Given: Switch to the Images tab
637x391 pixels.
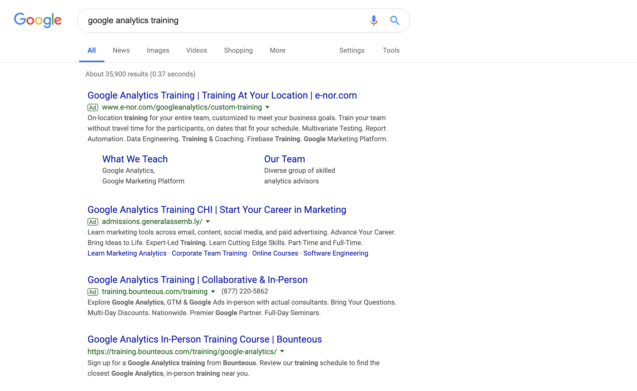Looking at the screenshot, I should 158,50.
